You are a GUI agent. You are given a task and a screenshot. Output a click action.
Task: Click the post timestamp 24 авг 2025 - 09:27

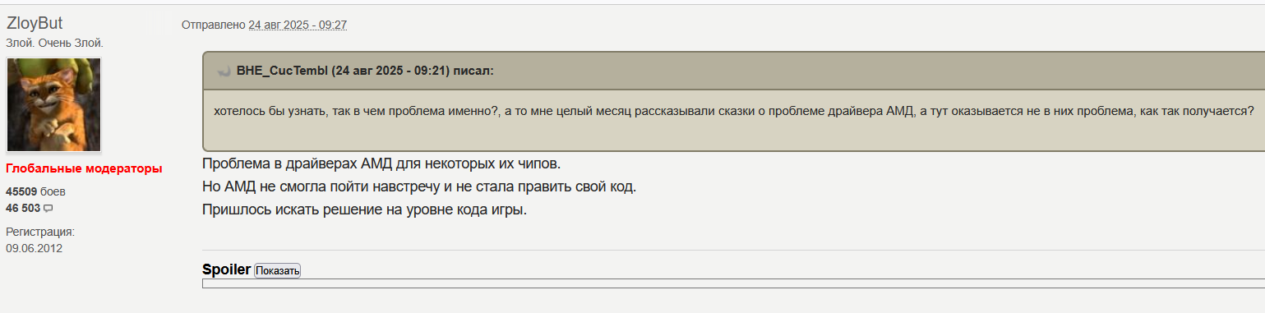298,25
